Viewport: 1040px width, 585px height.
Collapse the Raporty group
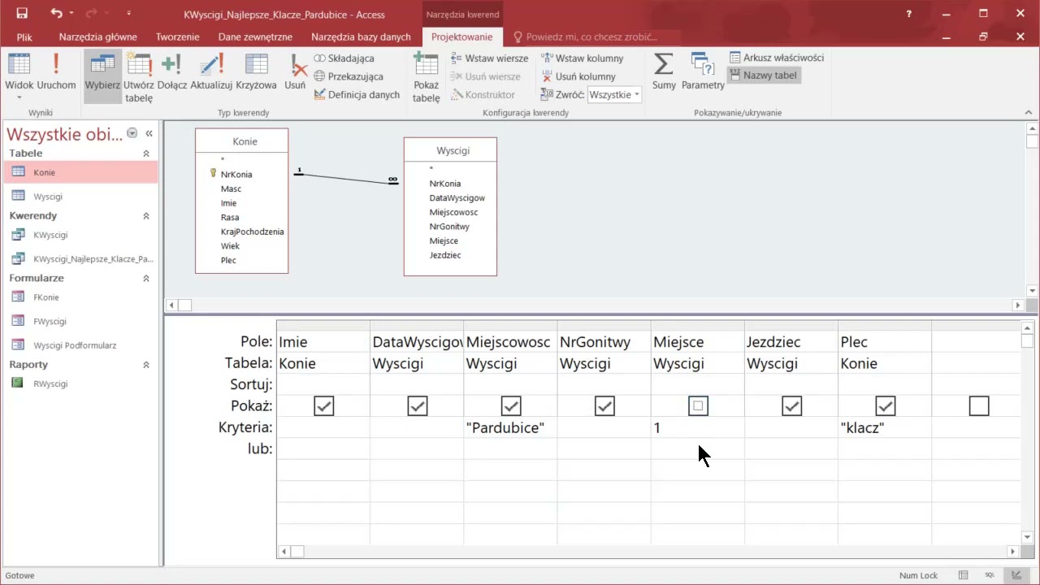tap(146, 365)
